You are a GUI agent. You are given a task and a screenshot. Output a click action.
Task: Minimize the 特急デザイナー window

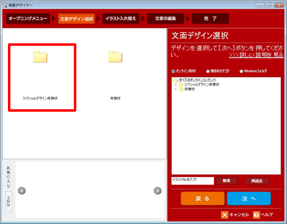[260, 5]
